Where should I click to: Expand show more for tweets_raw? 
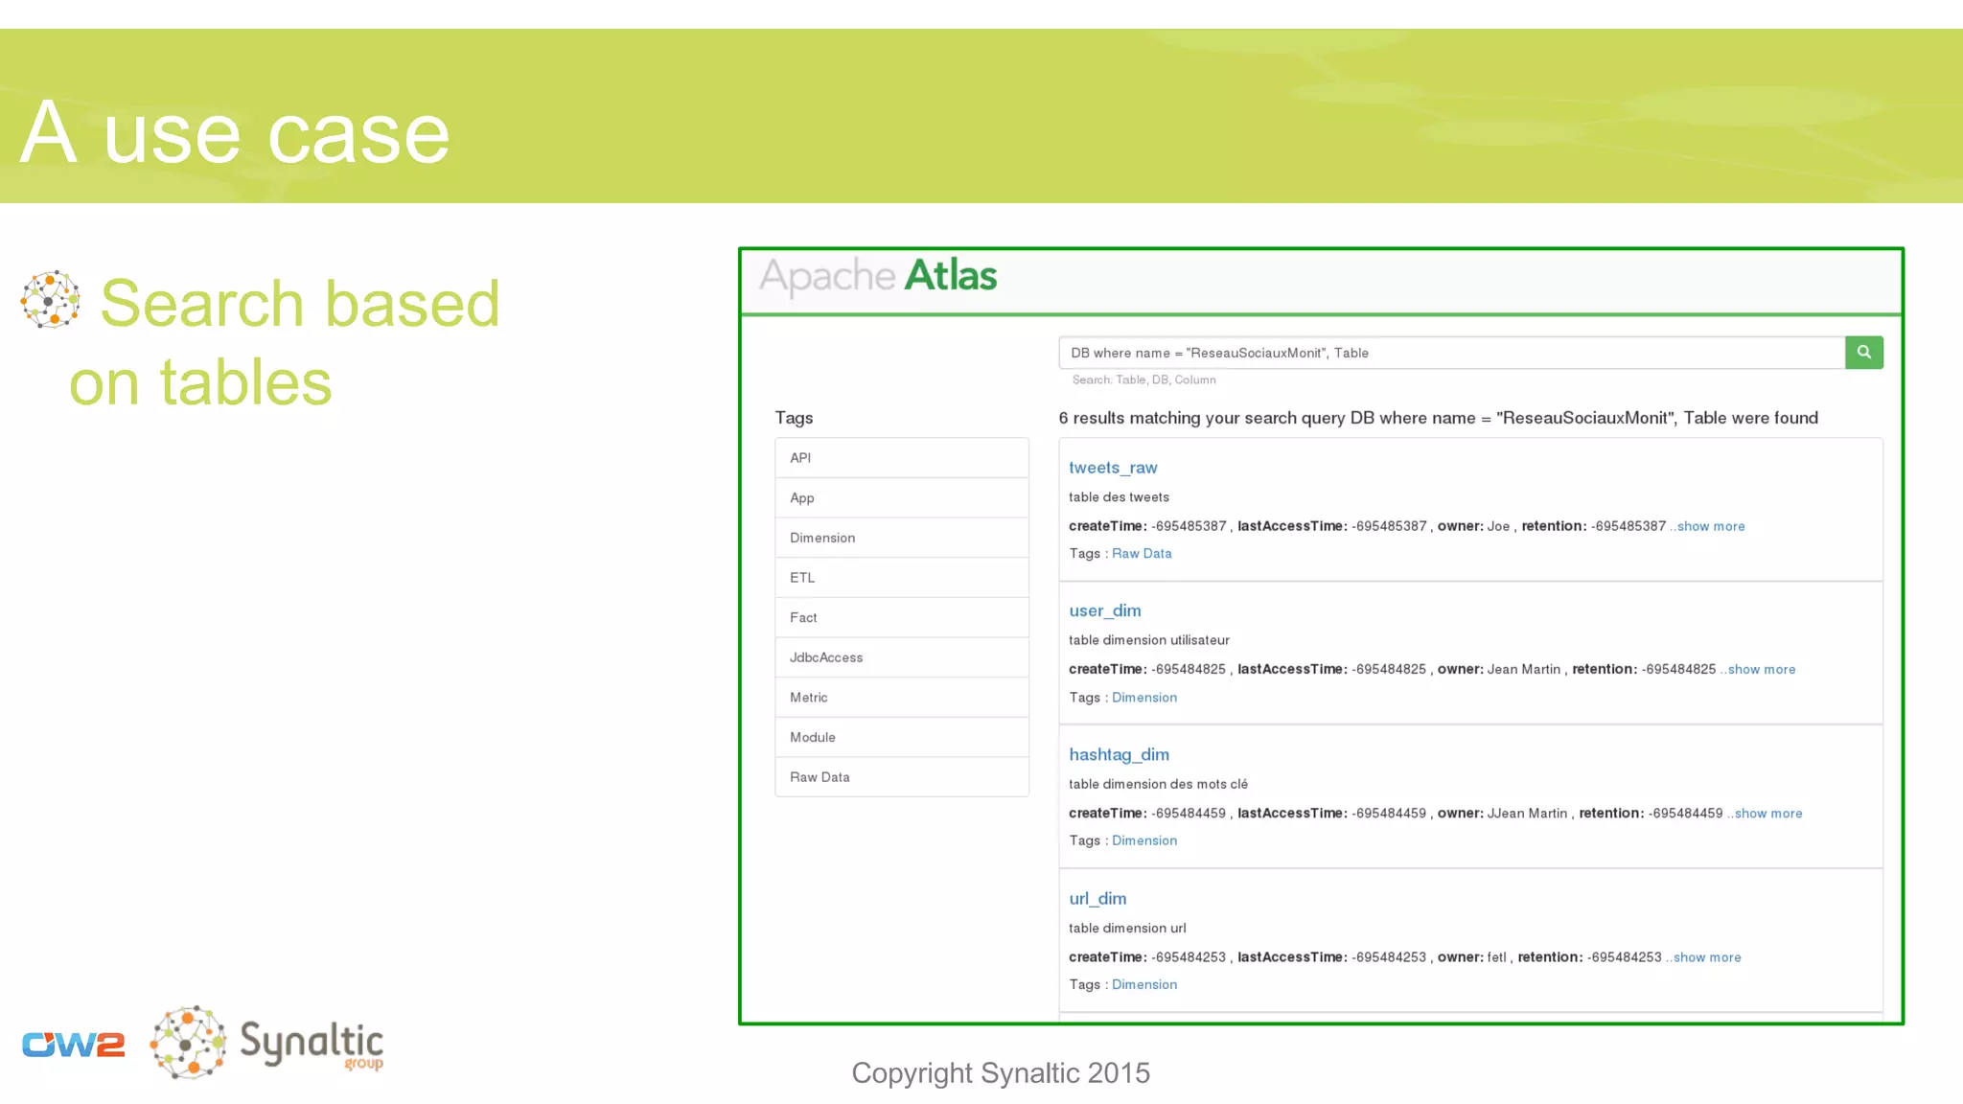[x=1710, y=526]
